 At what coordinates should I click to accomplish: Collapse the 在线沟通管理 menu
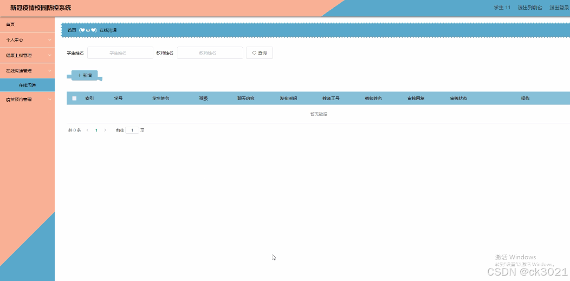click(x=27, y=71)
